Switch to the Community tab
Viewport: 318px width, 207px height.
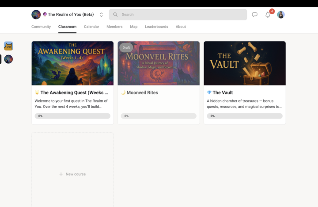coord(41,27)
